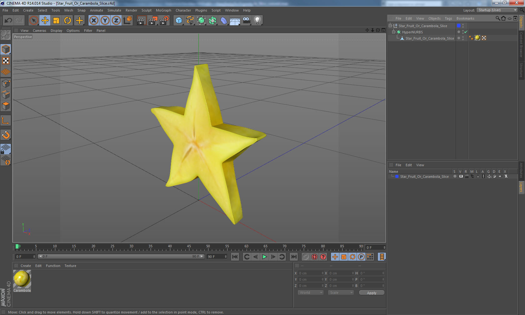Open the Plugins menu
The width and height of the screenshot is (525, 315).
tap(201, 10)
